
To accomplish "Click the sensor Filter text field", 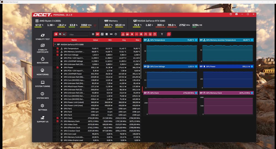I will [78, 34].
